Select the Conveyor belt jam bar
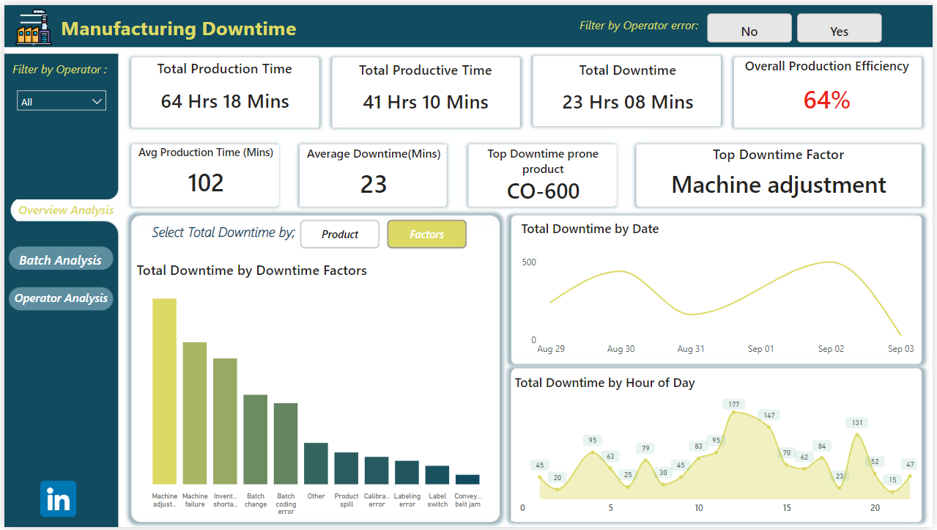937x530 pixels. coord(467,479)
